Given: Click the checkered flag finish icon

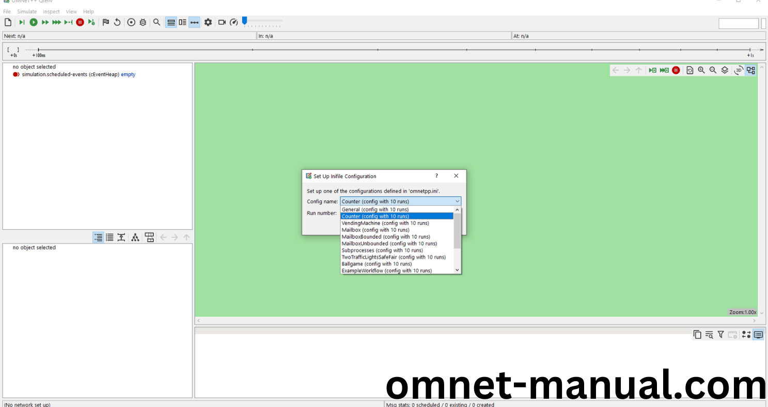Looking at the screenshot, I should [x=105, y=22].
